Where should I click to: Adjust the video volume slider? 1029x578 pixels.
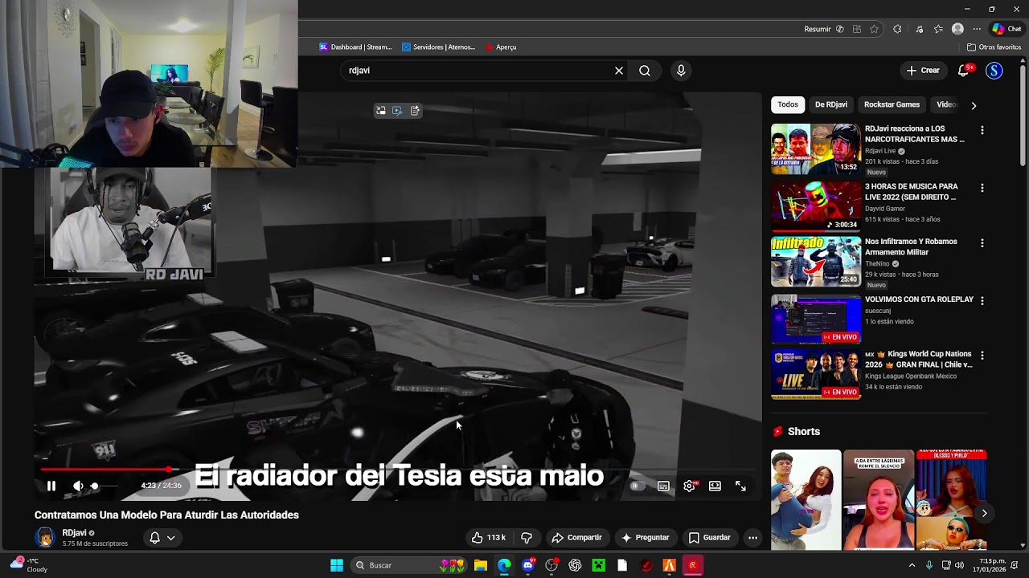105,486
